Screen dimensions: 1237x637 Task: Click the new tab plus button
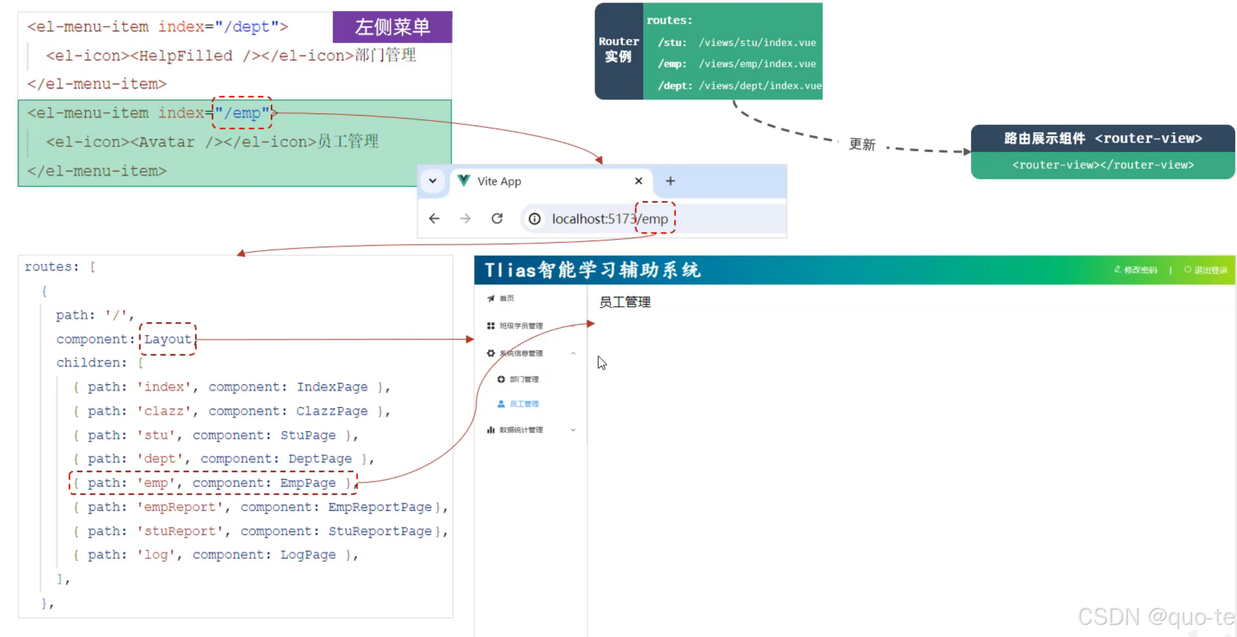click(670, 181)
